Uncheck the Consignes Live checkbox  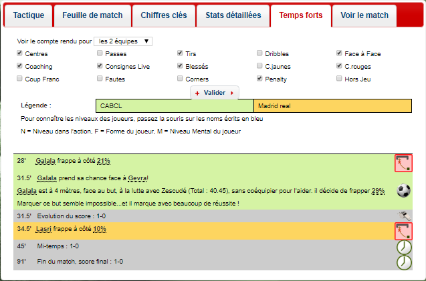(100, 65)
